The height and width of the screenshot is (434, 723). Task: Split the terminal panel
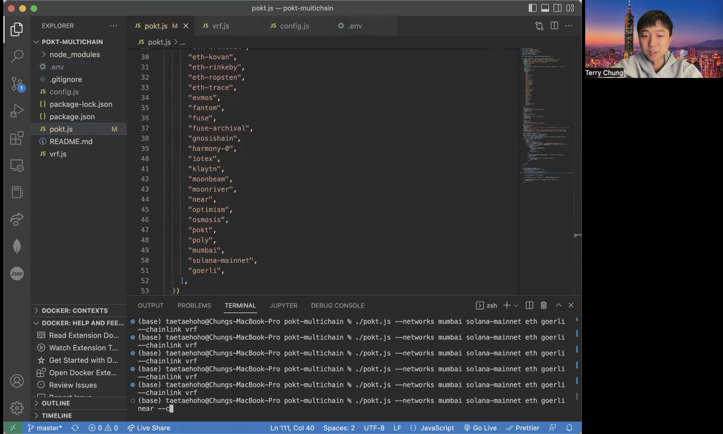coord(529,305)
